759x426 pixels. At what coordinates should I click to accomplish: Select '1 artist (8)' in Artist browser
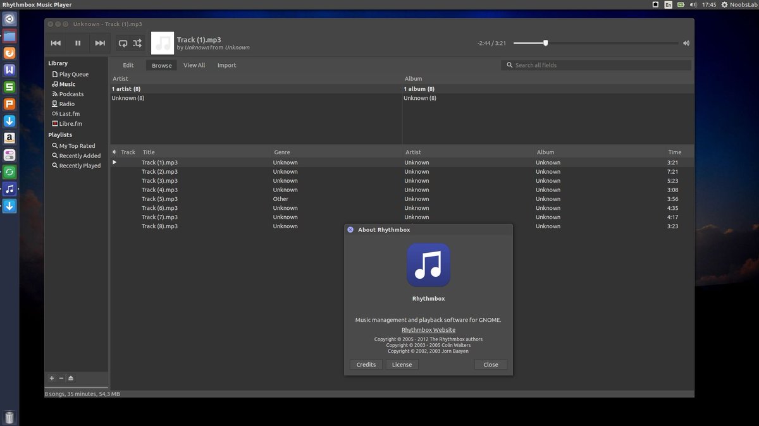pos(256,89)
